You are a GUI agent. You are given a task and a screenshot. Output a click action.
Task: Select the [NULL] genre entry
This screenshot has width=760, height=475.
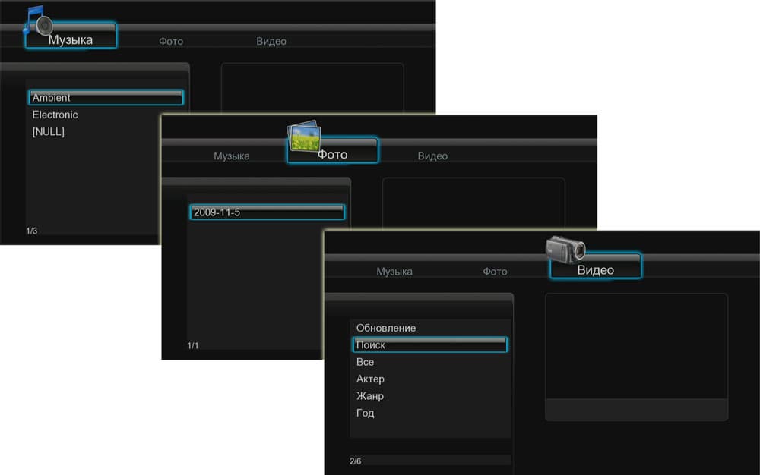[x=48, y=132]
